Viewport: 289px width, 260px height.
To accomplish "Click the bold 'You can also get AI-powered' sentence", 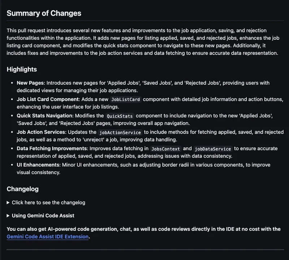I will (x=144, y=229).
